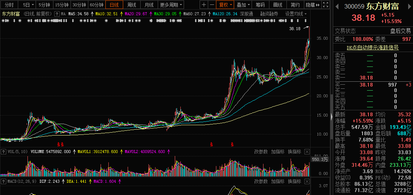
Task: Open the 复权 adjustment dropdown
Action: [x=225, y=5]
